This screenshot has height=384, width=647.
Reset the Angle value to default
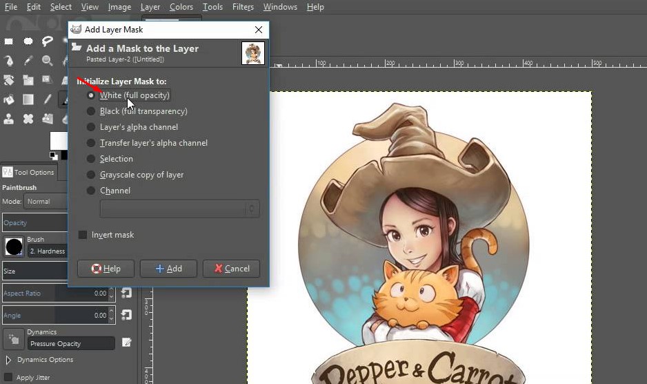(x=126, y=315)
